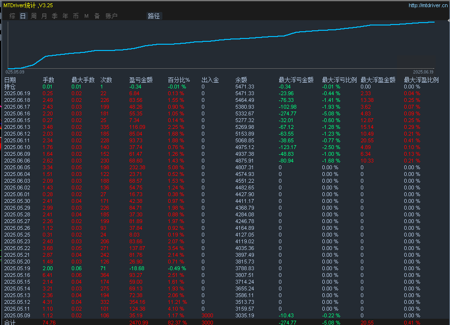This screenshot has height=325, width=450.
Task: Click the 最大浮亏金额 column header
Action: click(296, 80)
